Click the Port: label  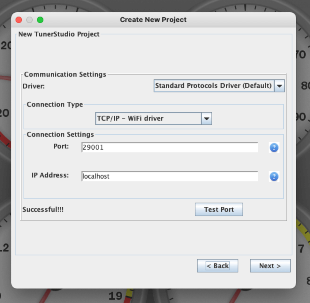click(x=61, y=146)
